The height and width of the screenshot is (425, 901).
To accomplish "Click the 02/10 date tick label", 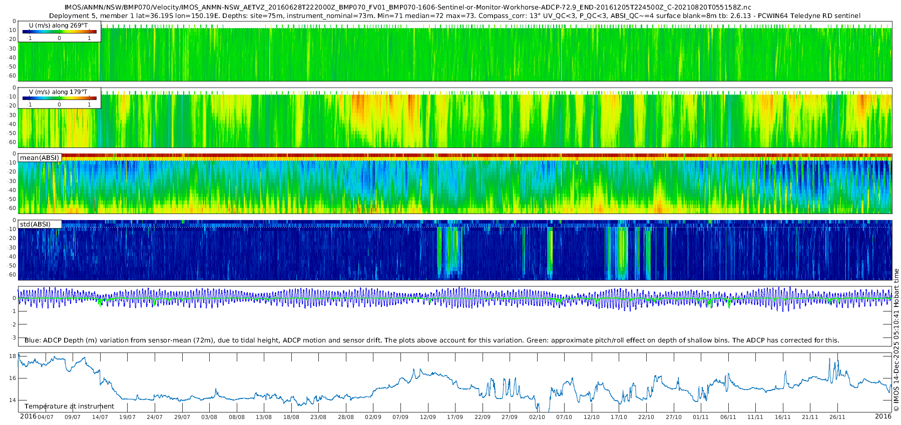I will coord(537,417).
